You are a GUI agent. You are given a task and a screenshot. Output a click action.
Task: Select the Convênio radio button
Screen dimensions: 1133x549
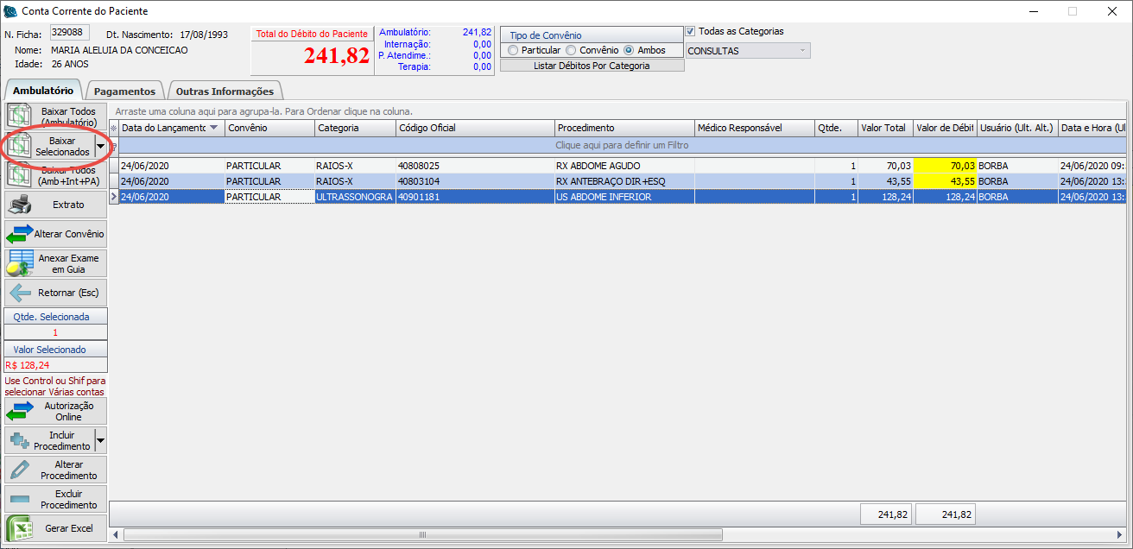pyautogui.click(x=572, y=50)
